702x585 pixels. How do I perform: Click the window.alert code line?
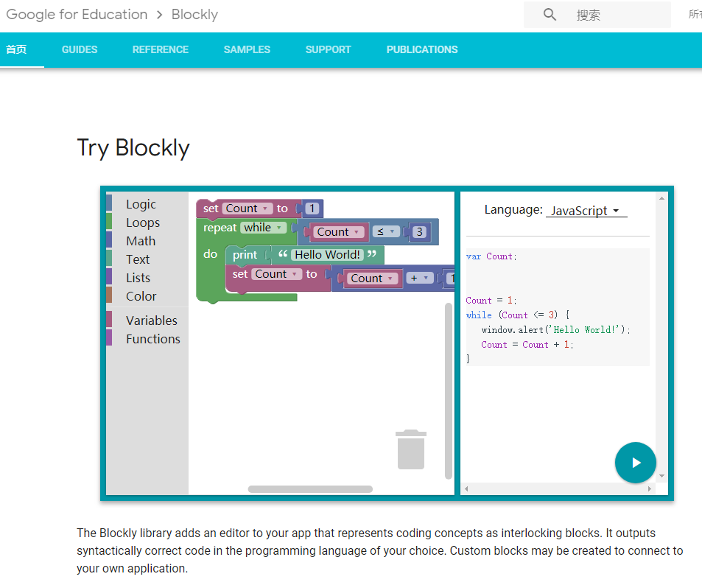(x=555, y=329)
